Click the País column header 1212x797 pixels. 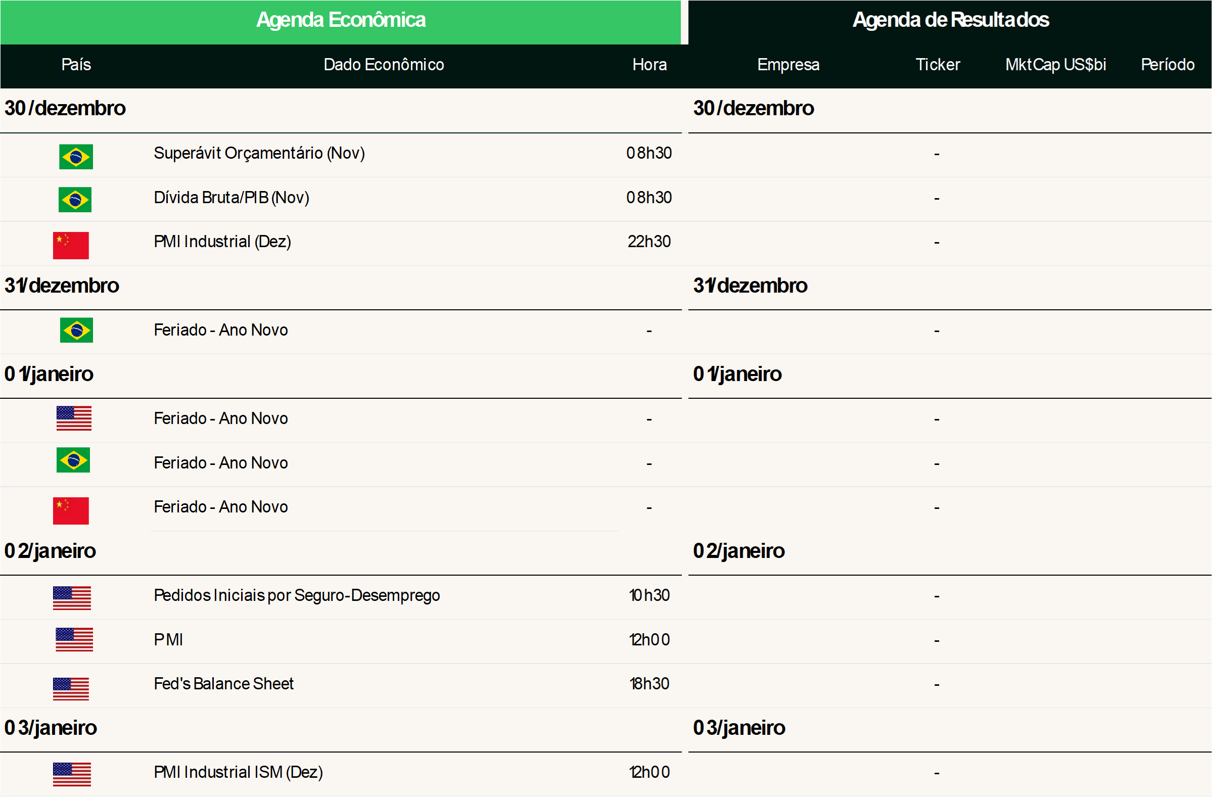click(x=76, y=65)
